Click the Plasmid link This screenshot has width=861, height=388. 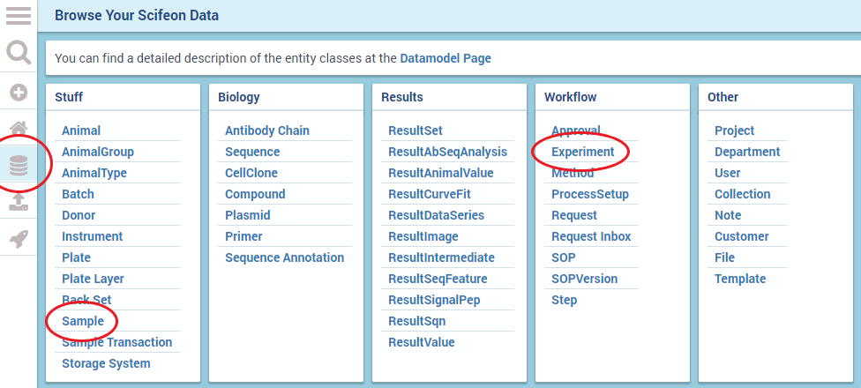[x=248, y=215]
